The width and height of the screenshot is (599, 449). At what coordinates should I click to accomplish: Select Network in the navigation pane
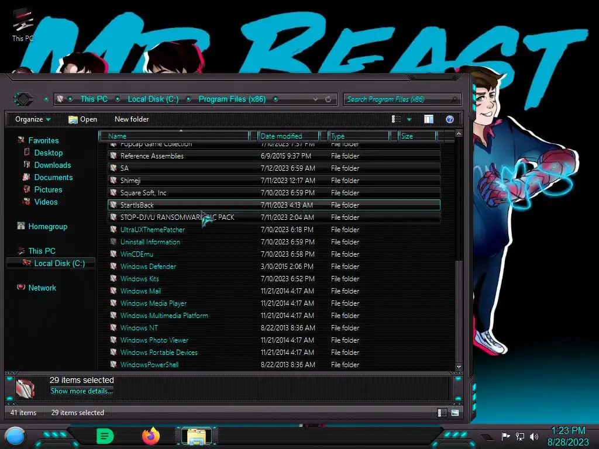pyautogui.click(x=42, y=288)
